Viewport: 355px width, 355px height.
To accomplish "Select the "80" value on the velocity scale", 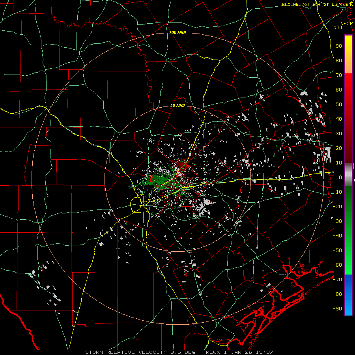I will [x=339, y=60].
